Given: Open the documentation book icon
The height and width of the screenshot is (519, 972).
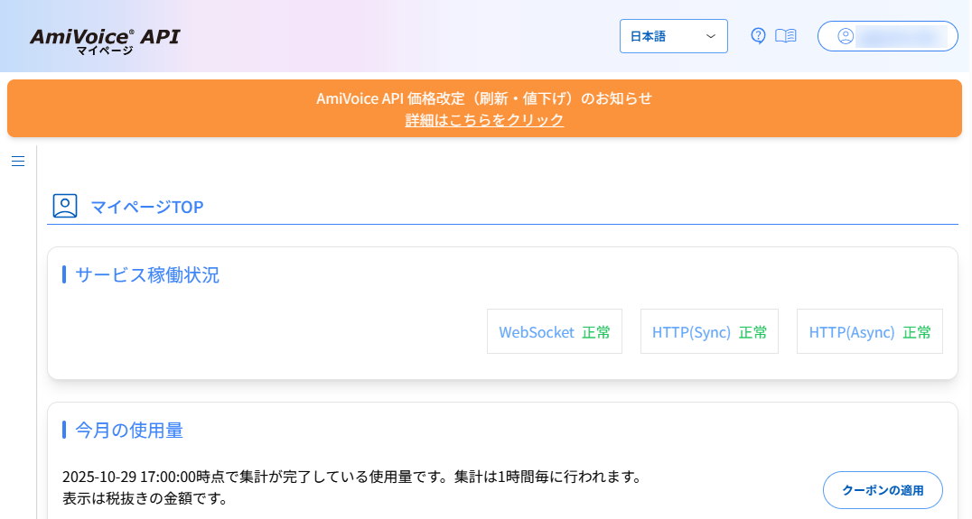Looking at the screenshot, I should click(786, 36).
